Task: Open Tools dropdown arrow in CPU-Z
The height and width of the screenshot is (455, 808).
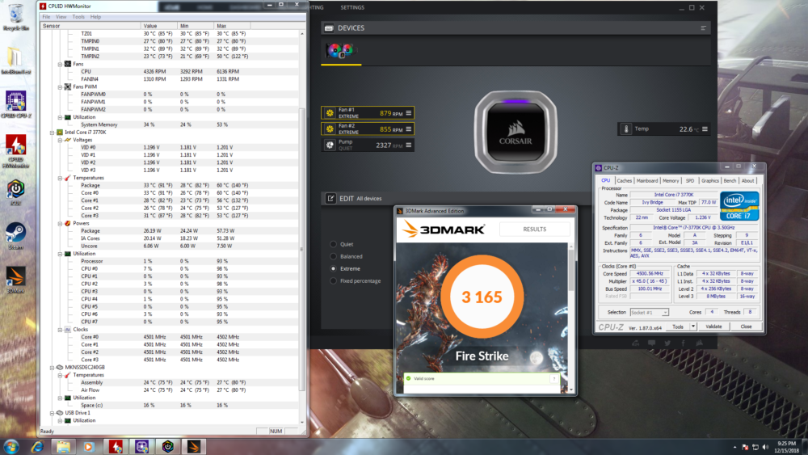Action: click(693, 327)
